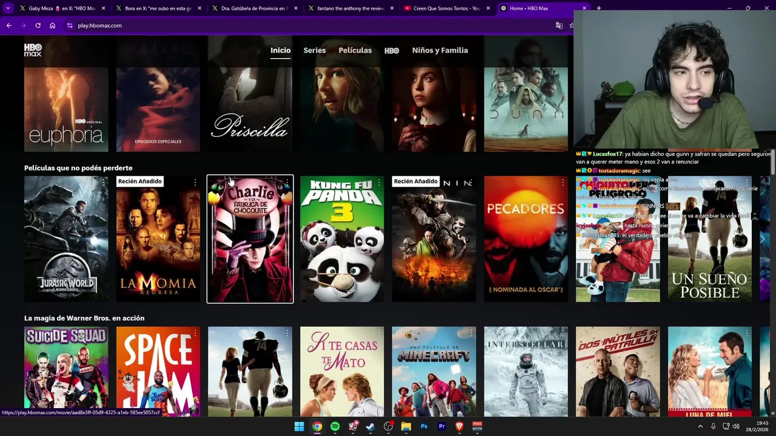This screenshot has height=436, width=776.
Task: Open options menu on Kung Fu Panda 3 card
Action: click(379, 182)
